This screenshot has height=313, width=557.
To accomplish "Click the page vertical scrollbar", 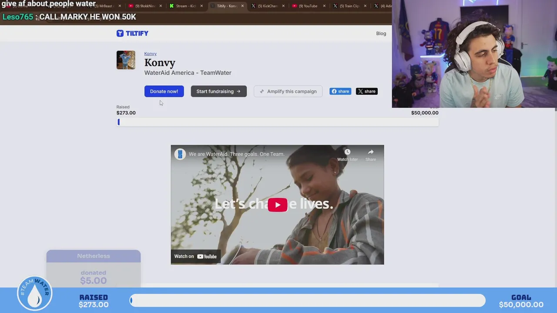I will coord(555,110).
